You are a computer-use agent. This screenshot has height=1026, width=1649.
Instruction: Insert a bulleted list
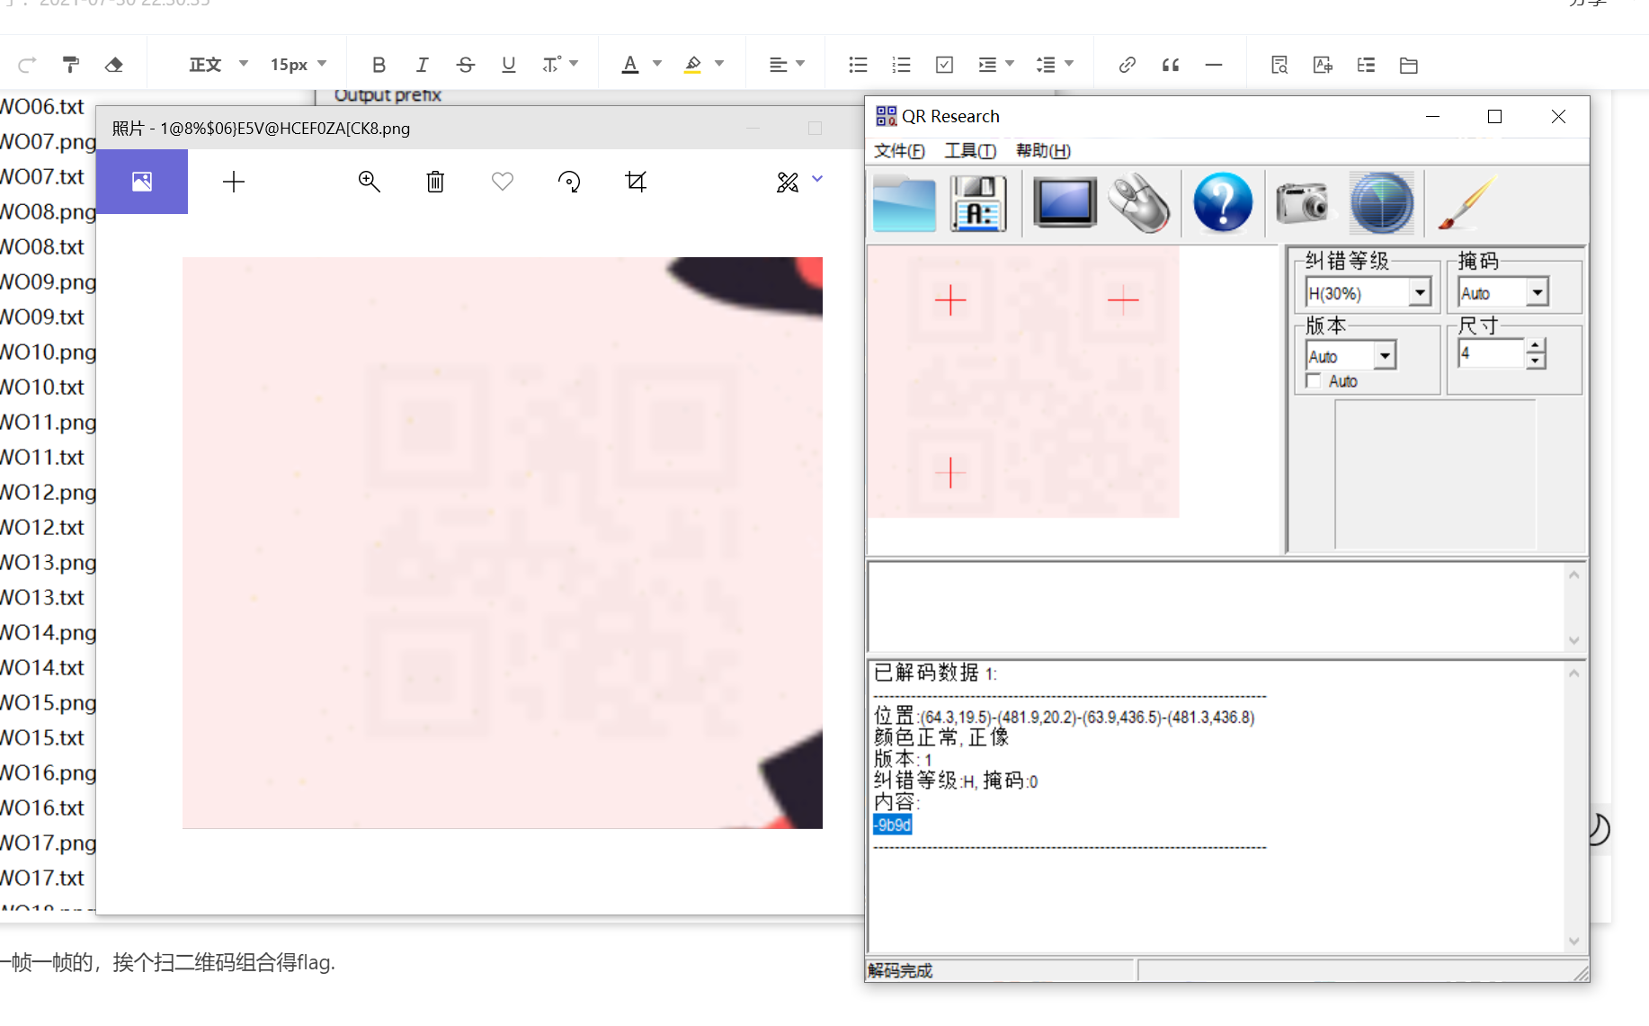858,65
